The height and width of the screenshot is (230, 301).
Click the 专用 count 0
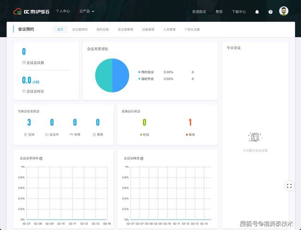pyautogui.click(x=75, y=122)
